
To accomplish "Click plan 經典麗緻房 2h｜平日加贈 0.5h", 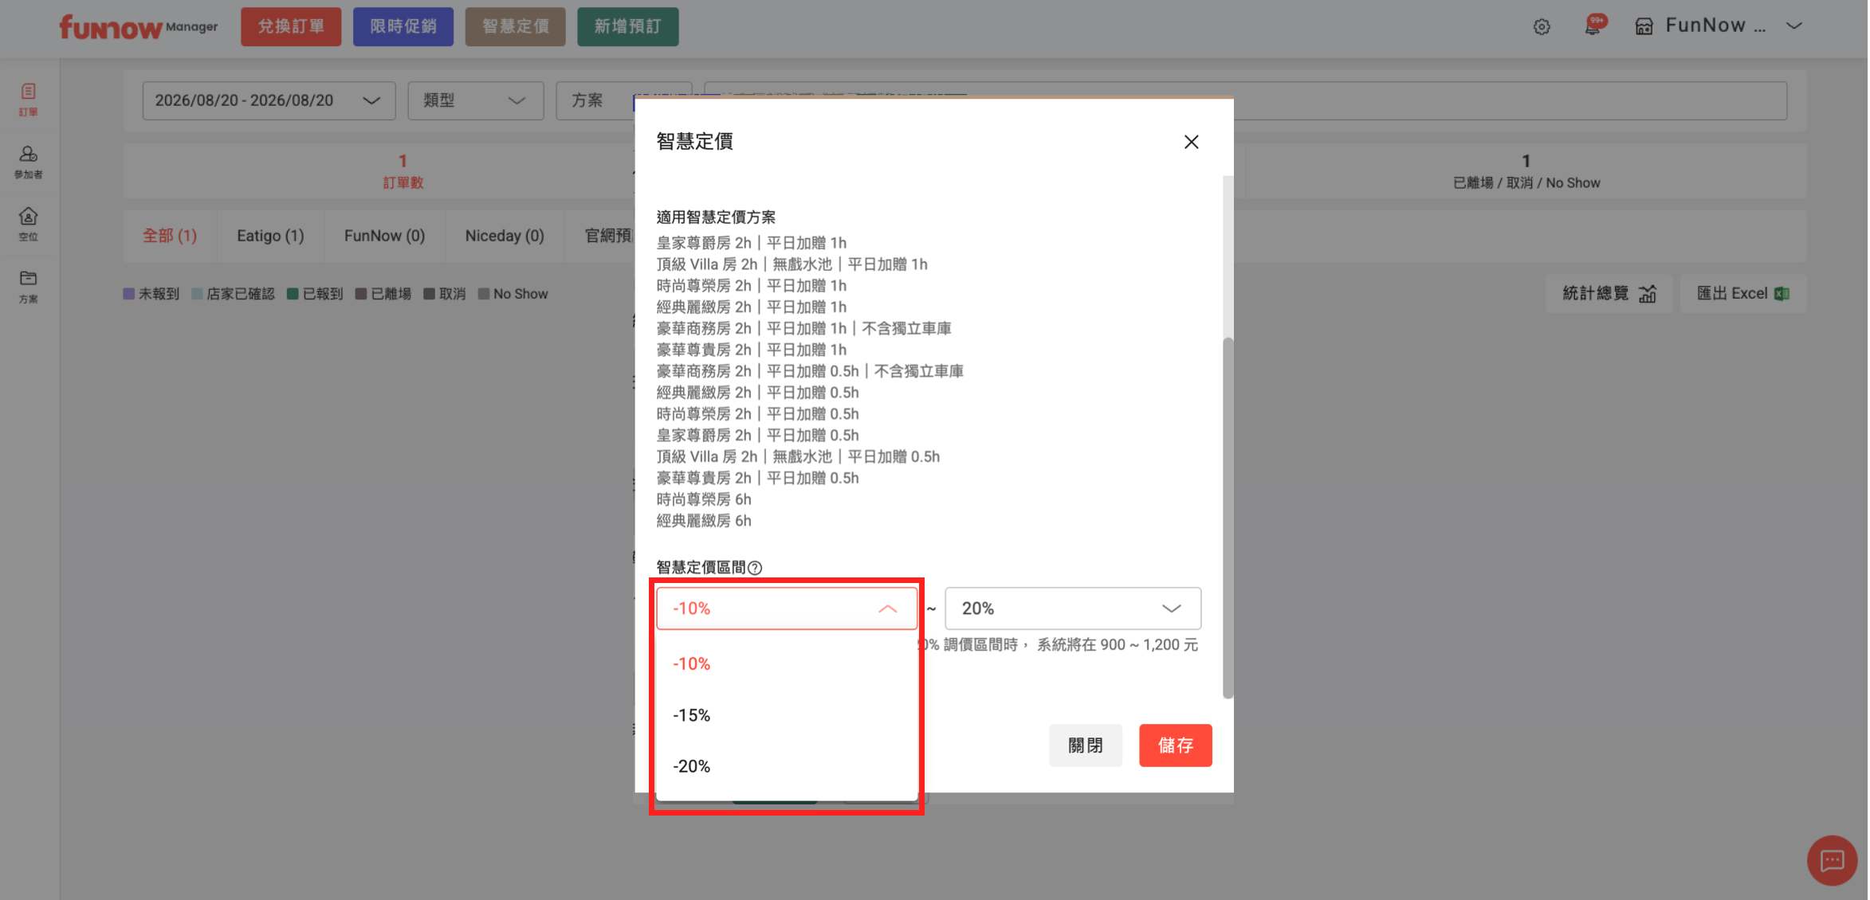I will click(758, 393).
